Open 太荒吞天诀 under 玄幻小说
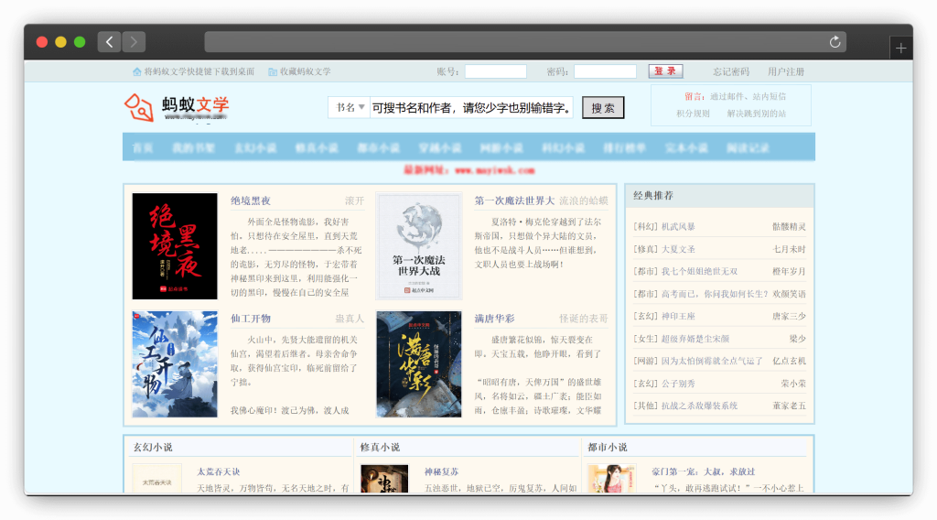 click(x=218, y=471)
